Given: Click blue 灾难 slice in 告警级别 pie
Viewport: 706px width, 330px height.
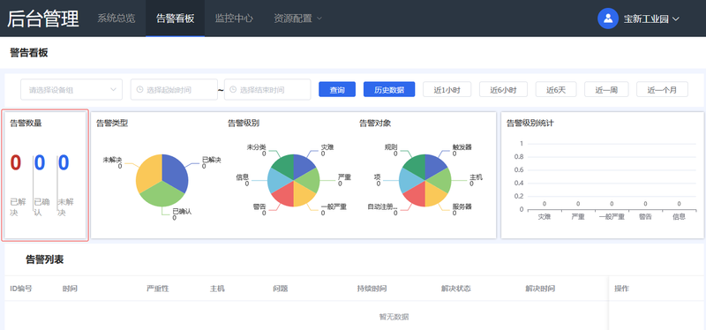Looking at the screenshot, I should 302,165.
